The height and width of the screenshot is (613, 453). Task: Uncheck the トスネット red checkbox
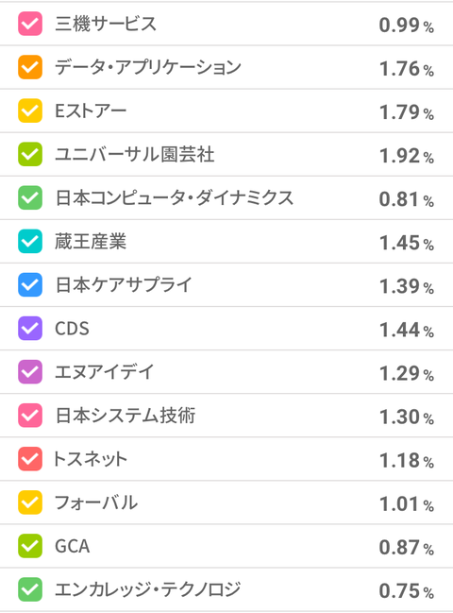coord(30,459)
